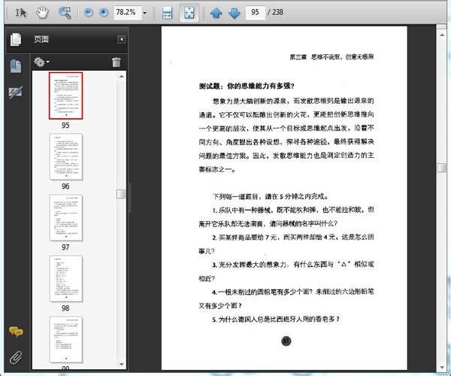Delete selected page with trash icon
The height and width of the screenshot is (376, 451).
pos(116,62)
